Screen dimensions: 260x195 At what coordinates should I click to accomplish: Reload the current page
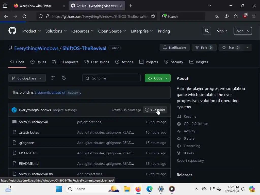24,16
